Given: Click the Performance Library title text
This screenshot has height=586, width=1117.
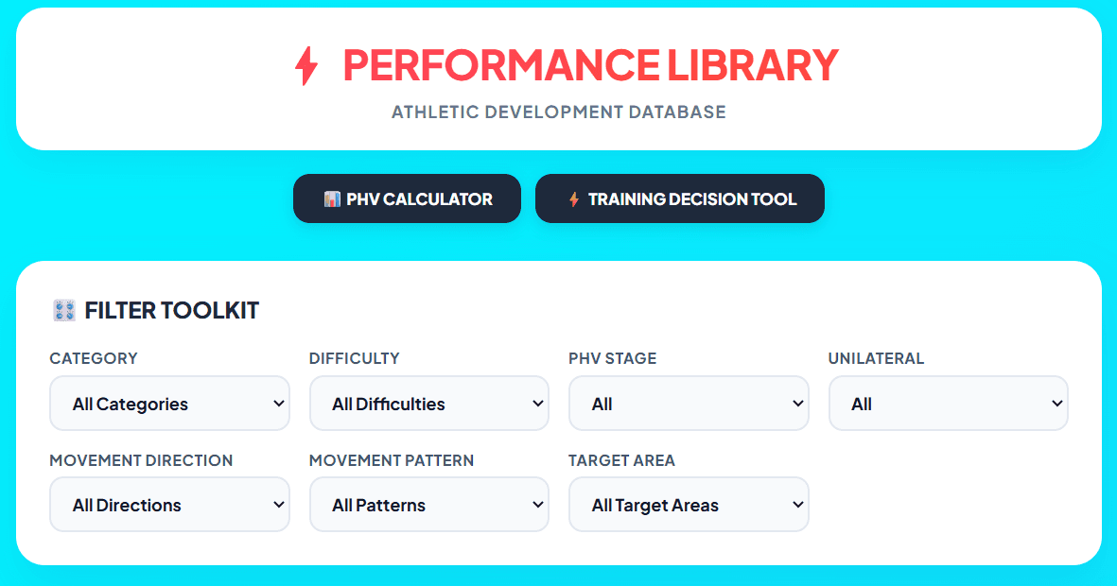Looking at the screenshot, I should point(590,65).
